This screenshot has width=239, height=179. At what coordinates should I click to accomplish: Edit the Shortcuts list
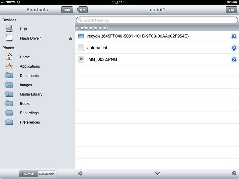pyautogui.click(x=67, y=10)
